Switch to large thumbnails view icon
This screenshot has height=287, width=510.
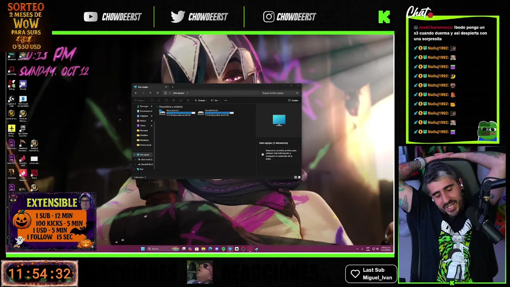pyautogui.click(x=299, y=177)
